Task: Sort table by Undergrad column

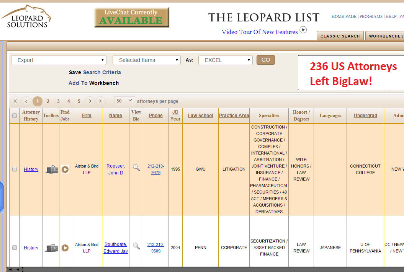Action: pyautogui.click(x=365, y=116)
